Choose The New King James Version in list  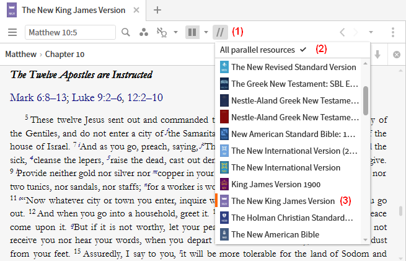point(289,201)
